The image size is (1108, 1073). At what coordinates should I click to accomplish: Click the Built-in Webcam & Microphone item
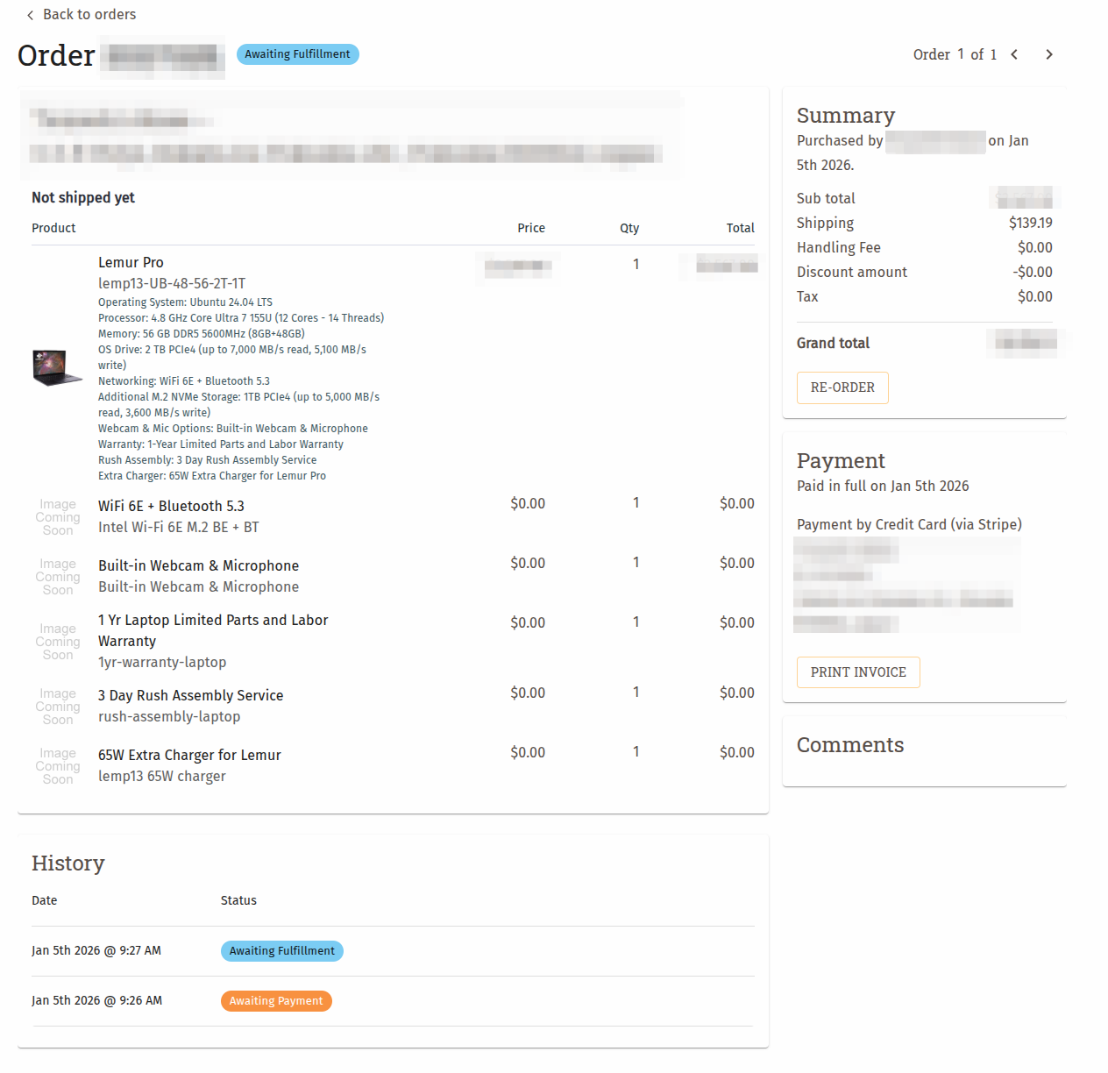point(198,565)
